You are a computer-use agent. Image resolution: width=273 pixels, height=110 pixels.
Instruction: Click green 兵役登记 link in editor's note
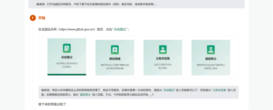pyautogui.click(x=169, y=90)
